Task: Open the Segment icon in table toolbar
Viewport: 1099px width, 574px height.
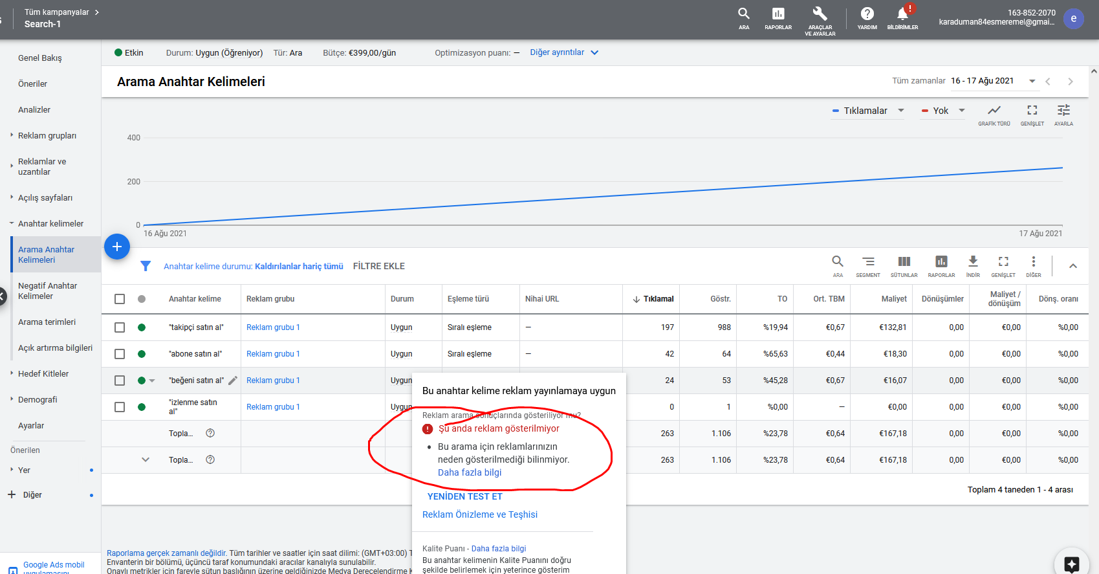Action: click(868, 265)
